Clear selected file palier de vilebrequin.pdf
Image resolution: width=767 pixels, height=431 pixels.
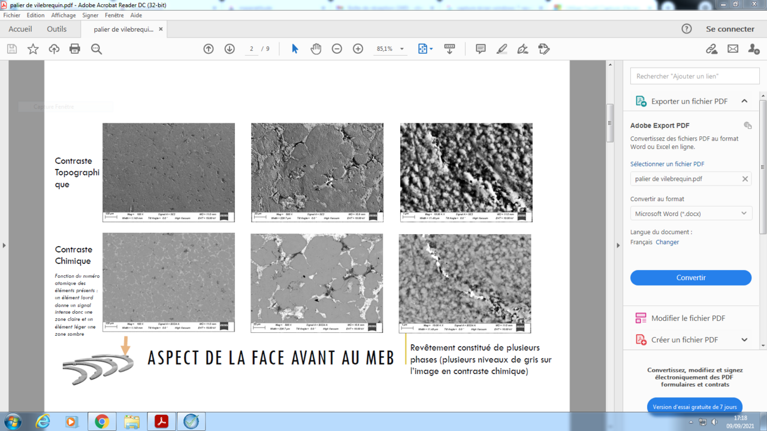tap(745, 178)
